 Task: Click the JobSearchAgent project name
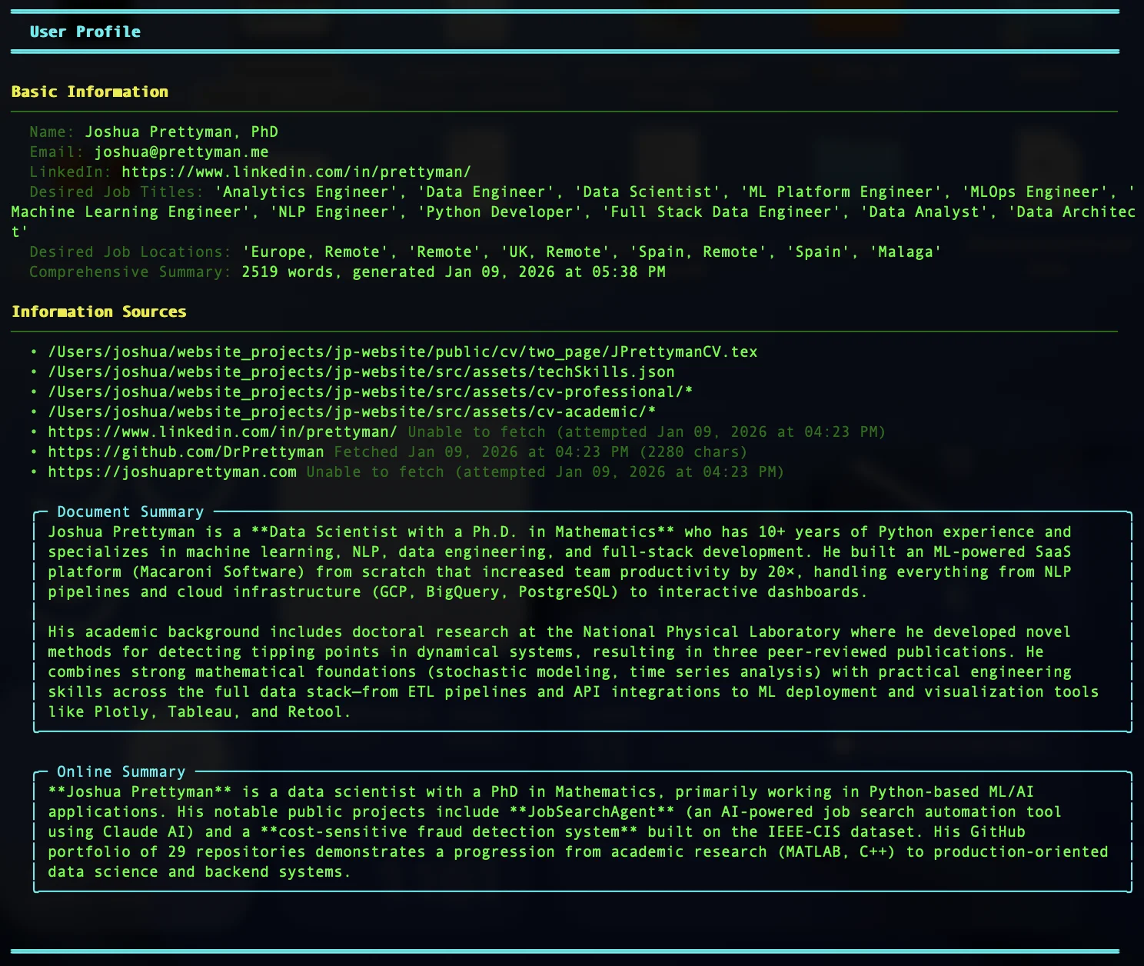[591, 812]
